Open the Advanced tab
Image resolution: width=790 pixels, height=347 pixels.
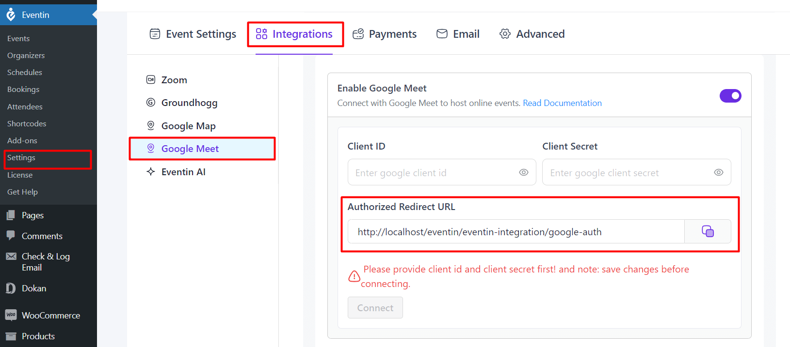[x=532, y=34]
